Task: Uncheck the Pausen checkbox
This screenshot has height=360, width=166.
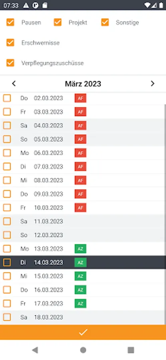Action: (x=10, y=22)
